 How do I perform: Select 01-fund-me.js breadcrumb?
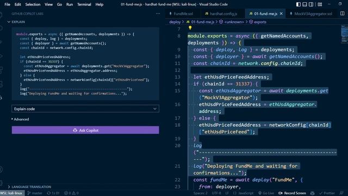tap(200, 22)
